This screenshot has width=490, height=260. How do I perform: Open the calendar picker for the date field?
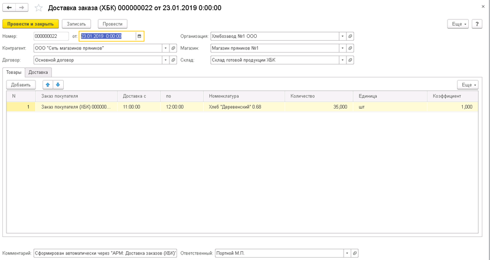[139, 36]
